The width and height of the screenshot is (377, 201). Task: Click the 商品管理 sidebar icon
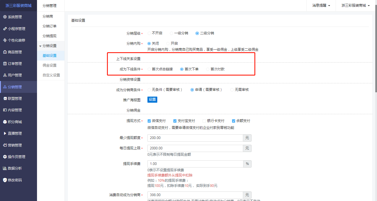click(5, 52)
